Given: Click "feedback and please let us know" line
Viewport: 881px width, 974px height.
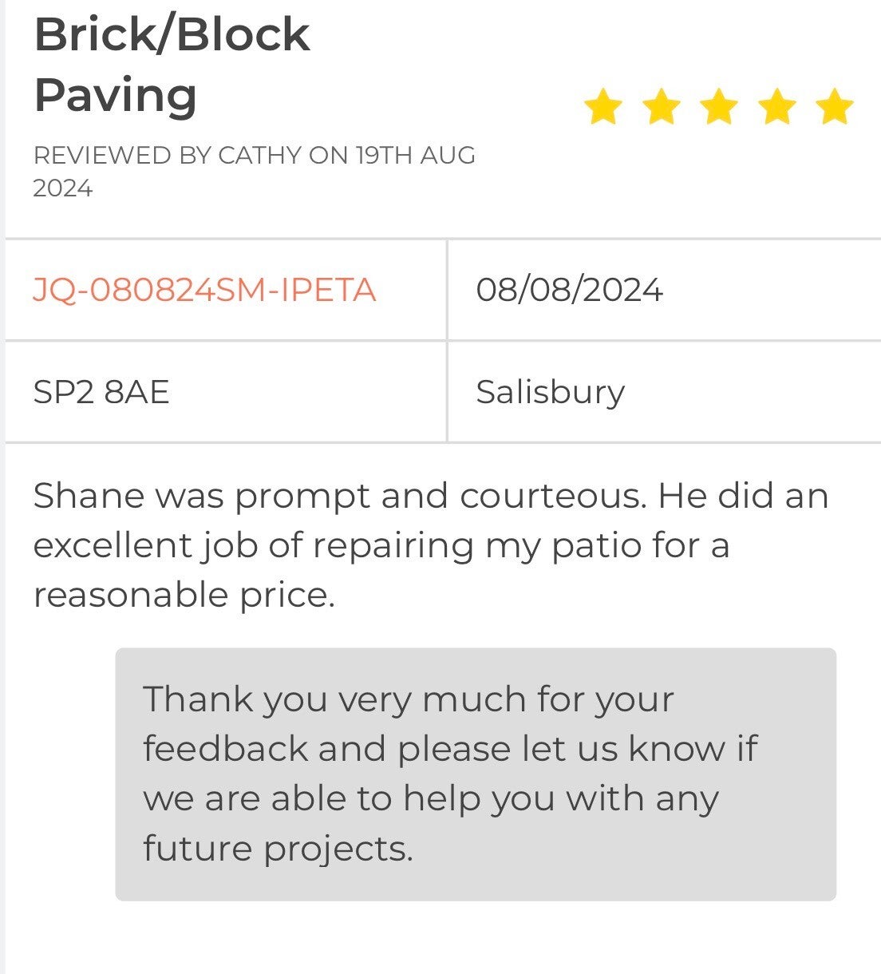Looking at the screenshot, I should point(449,749).
